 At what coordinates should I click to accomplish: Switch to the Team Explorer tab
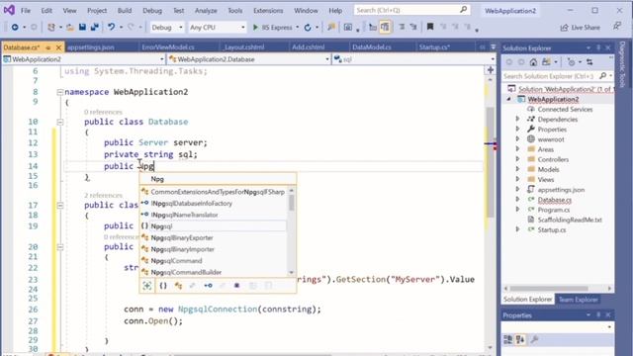[x=578, y=300]
